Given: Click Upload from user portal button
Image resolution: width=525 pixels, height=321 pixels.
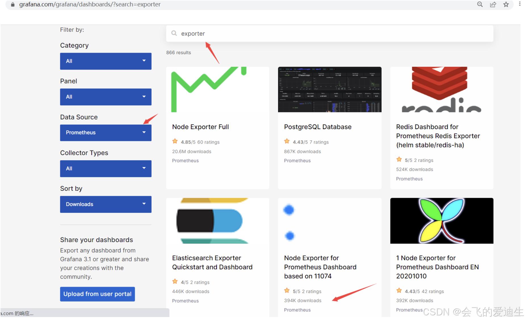Looking at the screenshot, I should tap(97, 294).
